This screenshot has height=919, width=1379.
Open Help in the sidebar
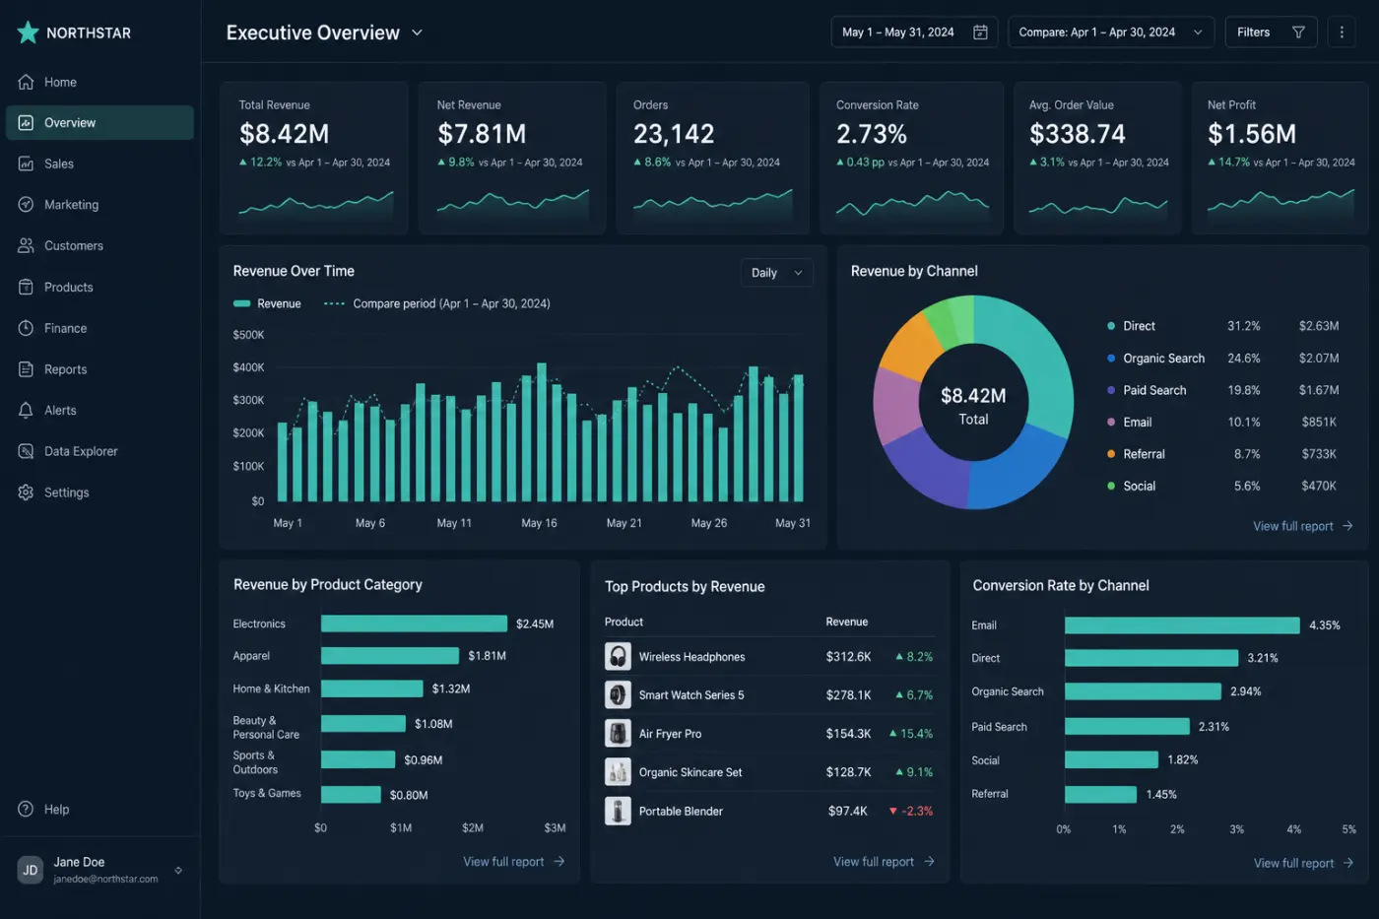tap(99, 809)
